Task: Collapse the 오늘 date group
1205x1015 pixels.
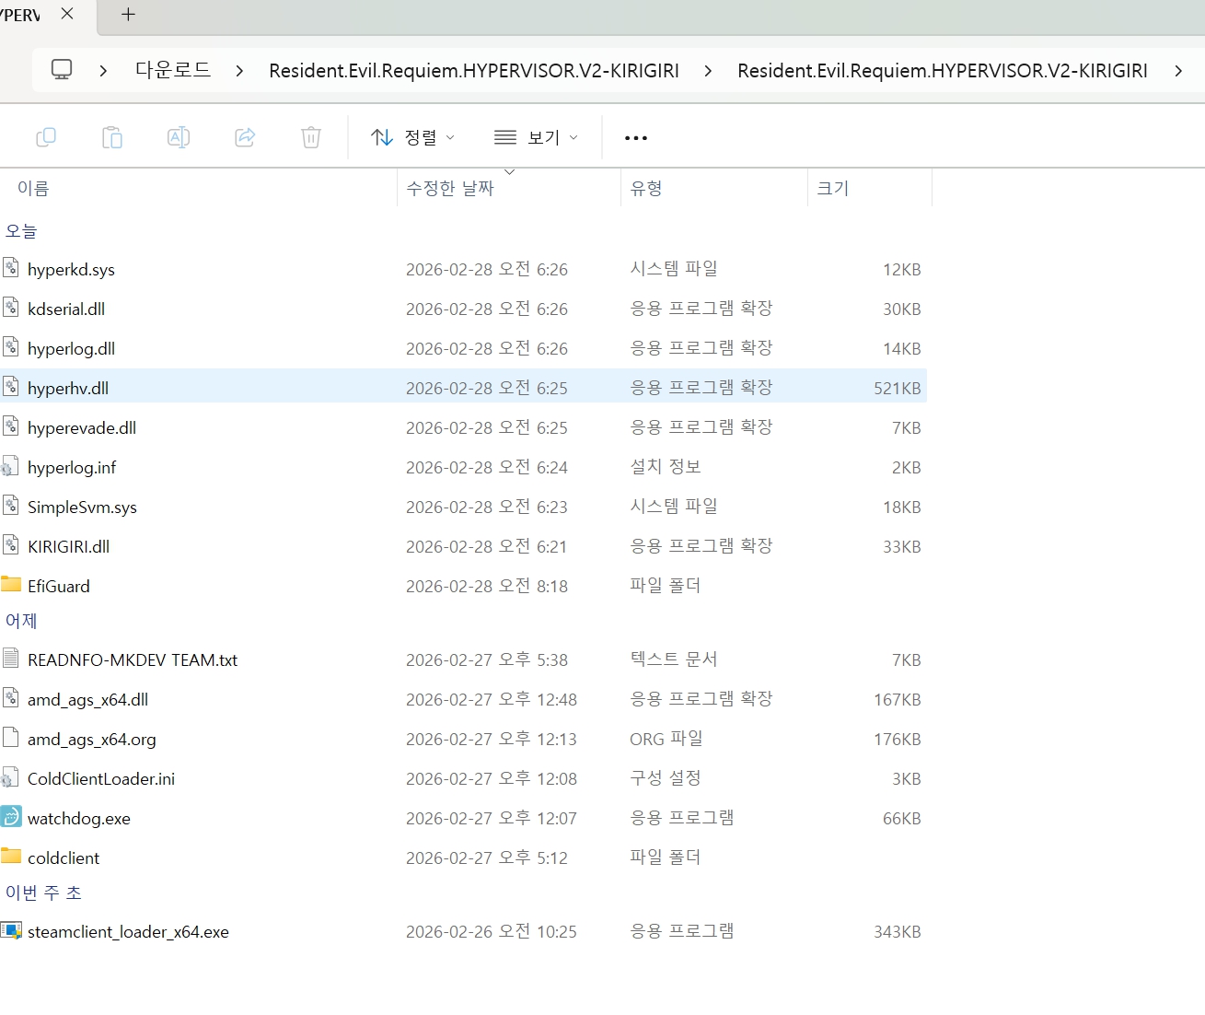Action: pyautogui.click(x=21, y=231)
